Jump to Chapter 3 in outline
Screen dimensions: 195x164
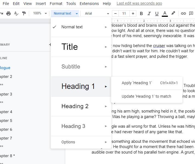tap(6, 94)
